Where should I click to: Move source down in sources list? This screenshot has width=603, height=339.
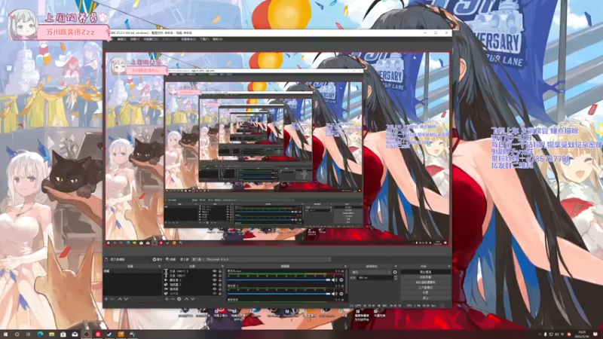tap(193, 298)
